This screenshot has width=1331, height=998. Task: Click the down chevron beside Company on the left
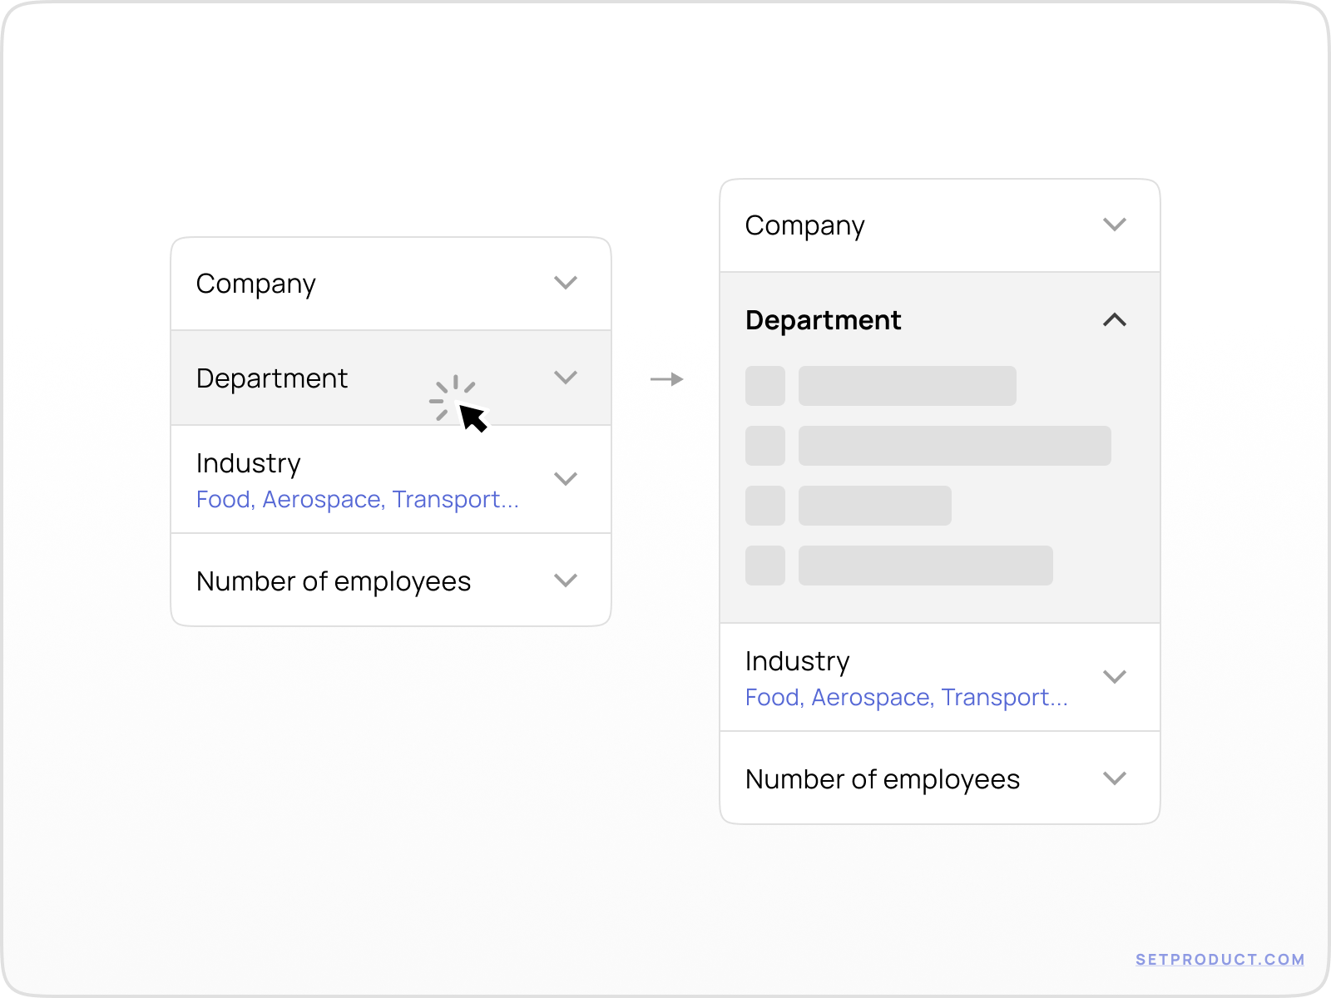(566, 283)
